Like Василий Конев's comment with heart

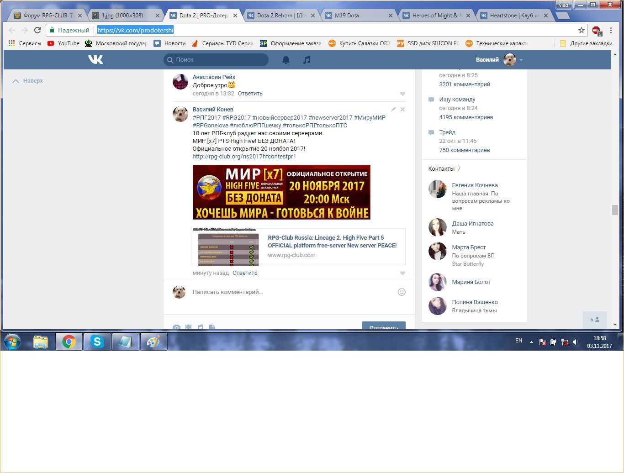[402, 273]
